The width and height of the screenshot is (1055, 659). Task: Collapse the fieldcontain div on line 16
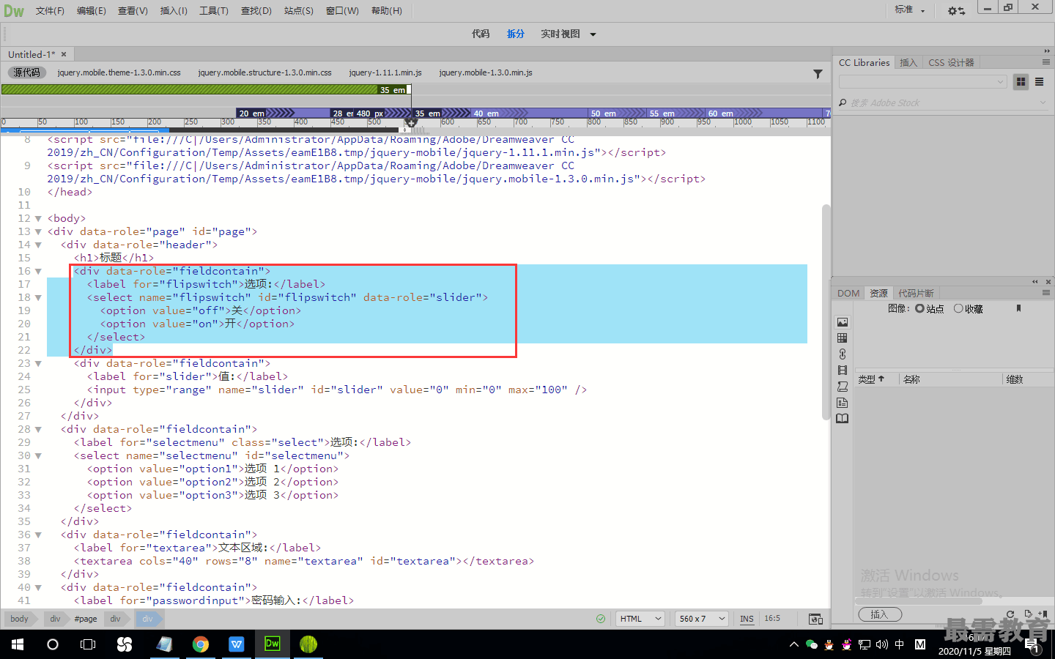coord(38,271)
